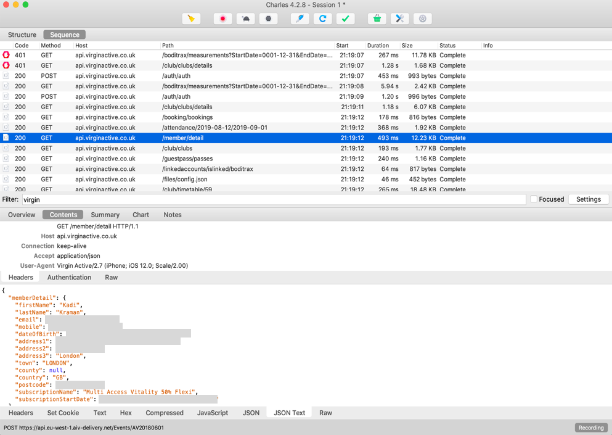Select the /files/config.json row
The width and height of the screenshot is (612, 435).
coord(306,179)
